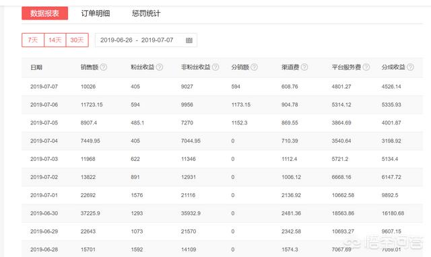This screenshot has height=257, width=431.
Task: Click sales value 11723.15
Action: pos(92,104)
